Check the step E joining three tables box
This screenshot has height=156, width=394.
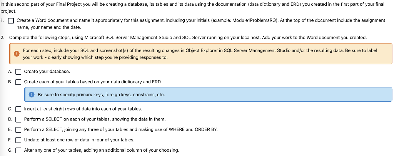[18, 130]
